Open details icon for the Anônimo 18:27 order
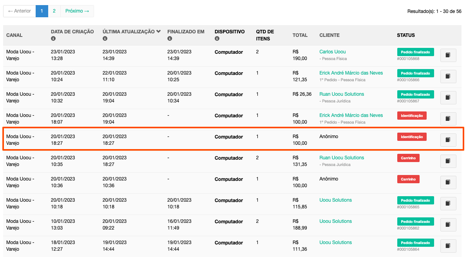Screen dimensions: 467x257 tap(448, 140)
